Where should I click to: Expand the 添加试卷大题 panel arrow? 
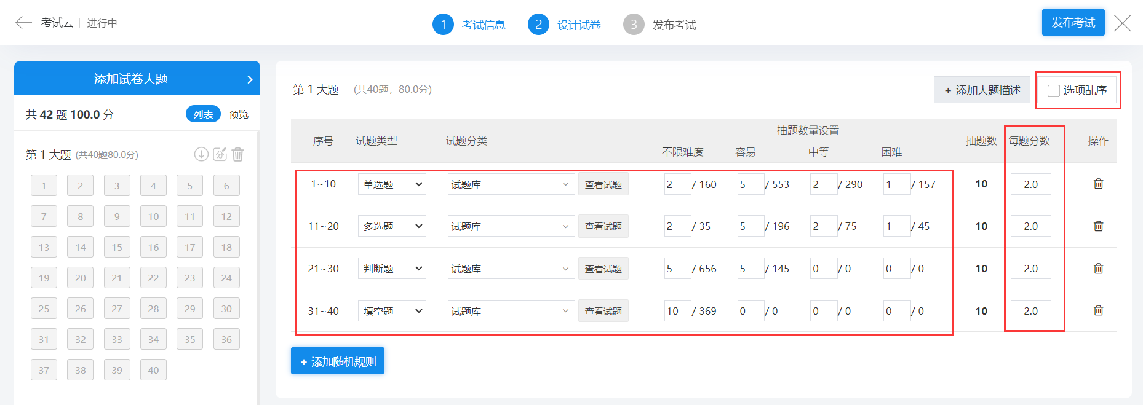[x=249, y=79]
